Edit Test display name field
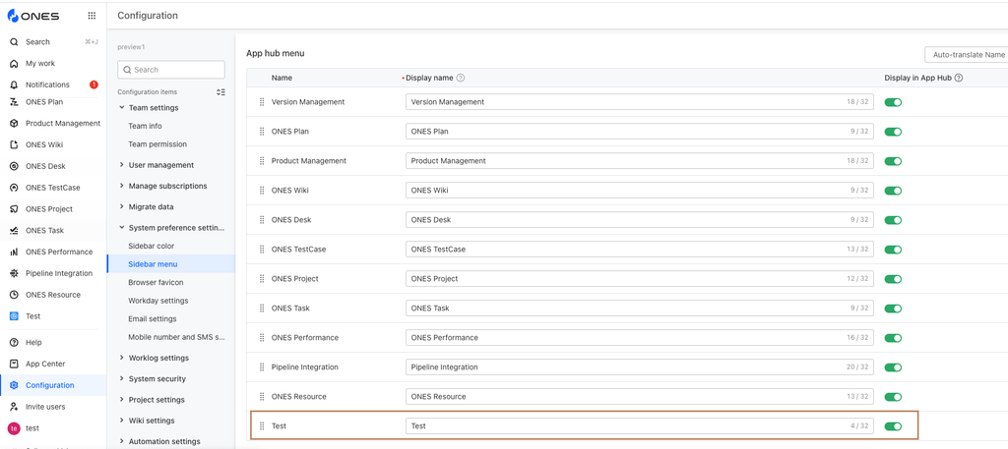The height and width of the screenshot is (449, 1008). click(x=640, y=425)
